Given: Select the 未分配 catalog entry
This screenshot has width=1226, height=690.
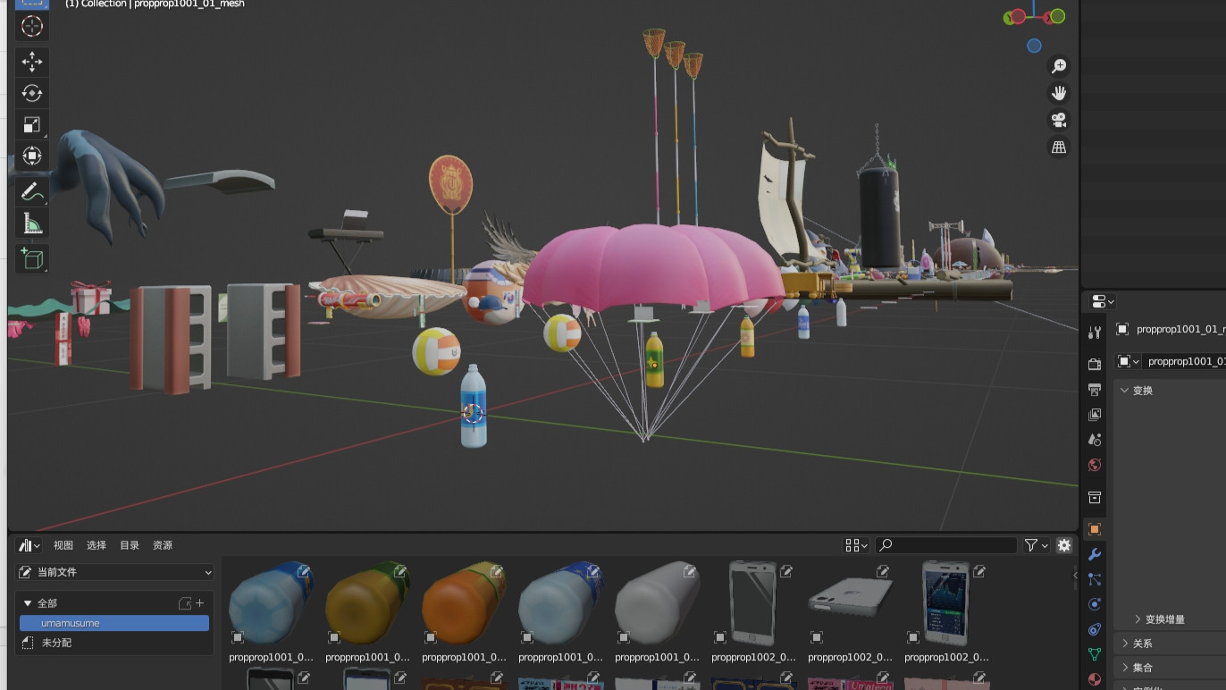Looking at the screenshot, I should point(56,643).
